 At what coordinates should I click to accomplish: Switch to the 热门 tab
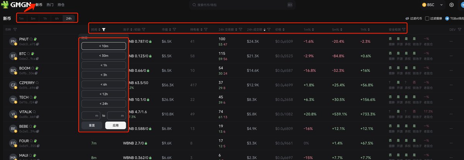(50, 5)
